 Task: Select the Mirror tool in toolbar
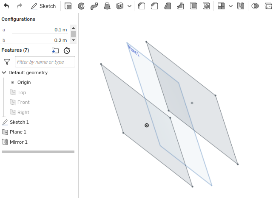[241, 6]
